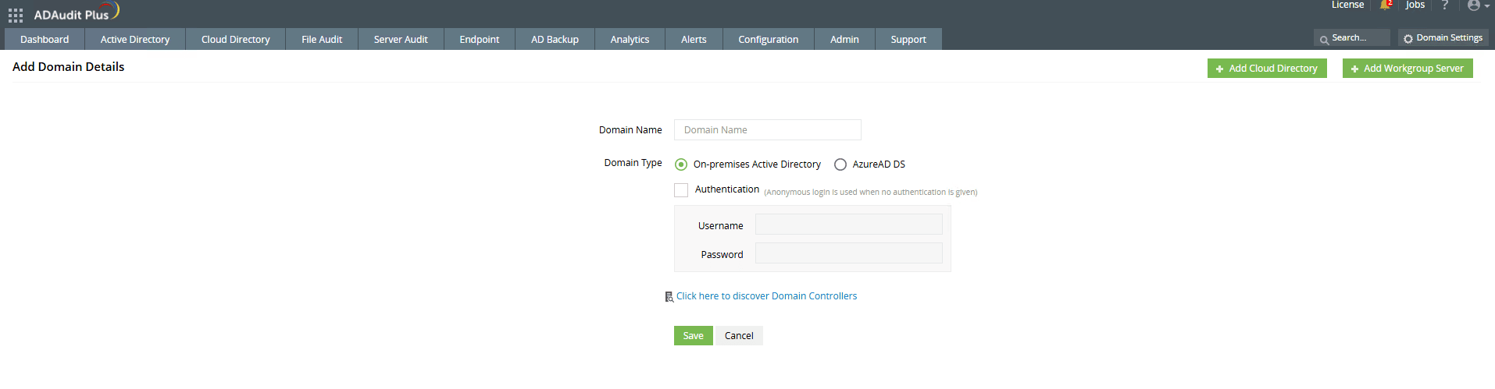
Task: Click the Add Workgroup Server button
Action: point(1407,69)
